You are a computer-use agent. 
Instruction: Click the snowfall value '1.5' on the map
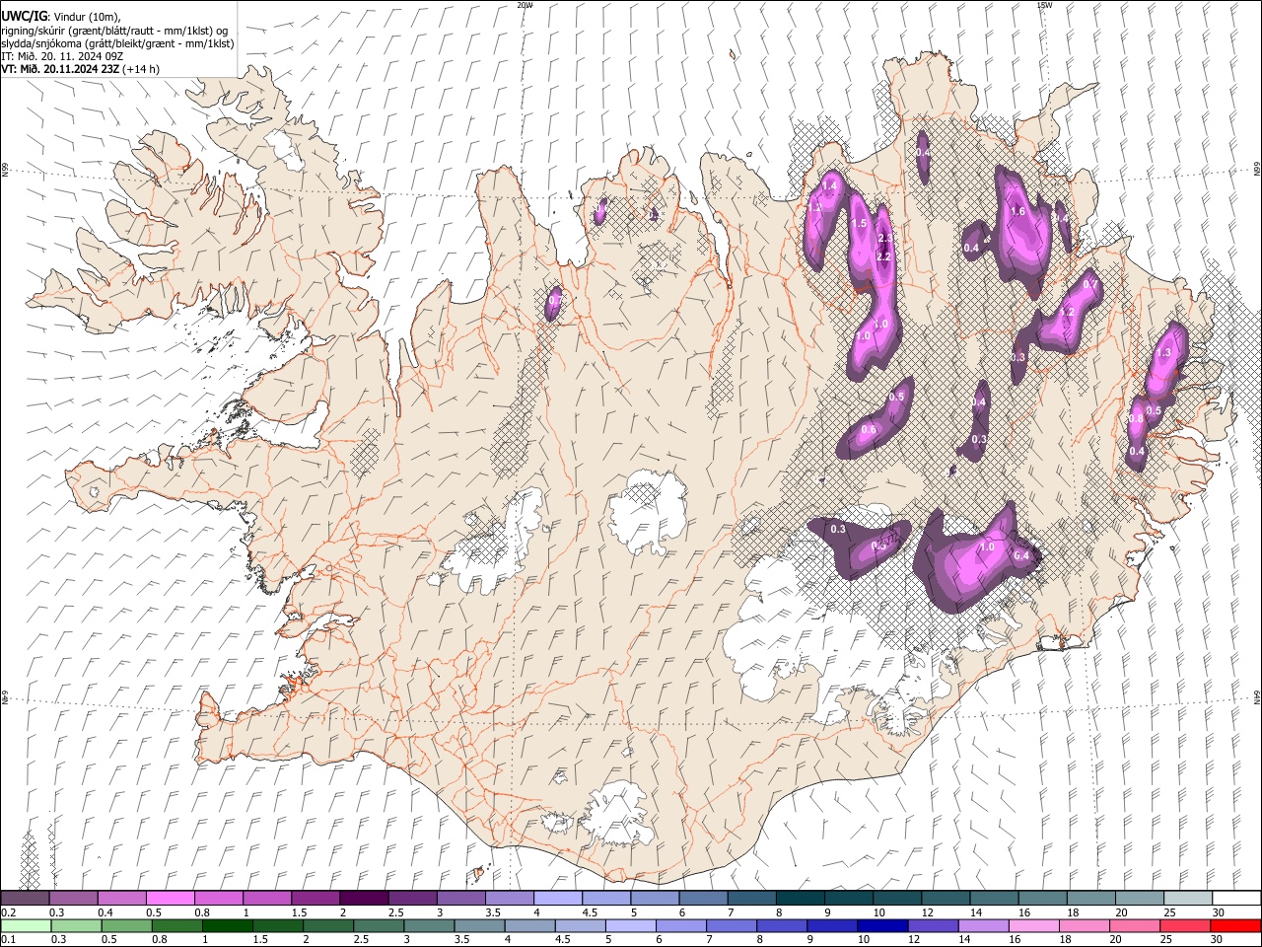tap(859, 224)
